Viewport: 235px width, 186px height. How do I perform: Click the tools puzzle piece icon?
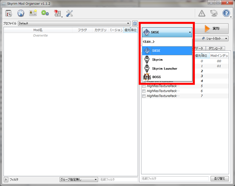pos(57,13)
